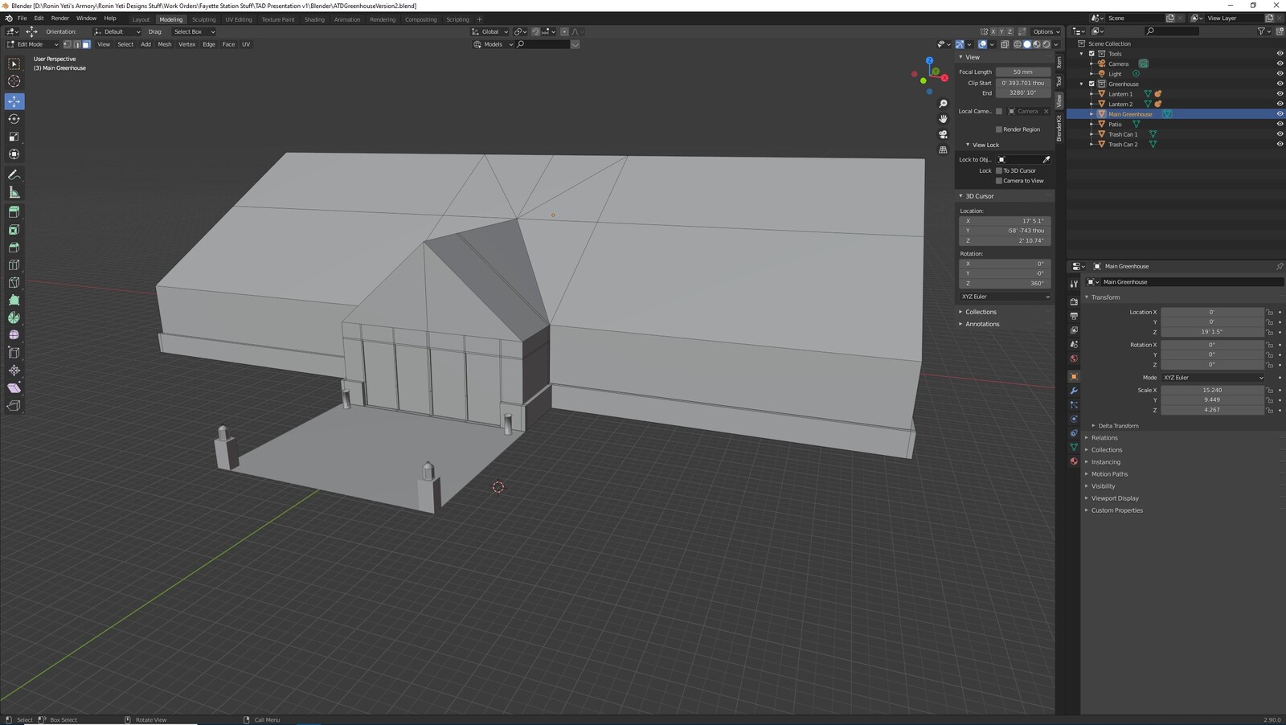Open World properties tab icon
Image resolution: width=1286 pixels, height=725 pixels.
click(x=1074, y=358)
